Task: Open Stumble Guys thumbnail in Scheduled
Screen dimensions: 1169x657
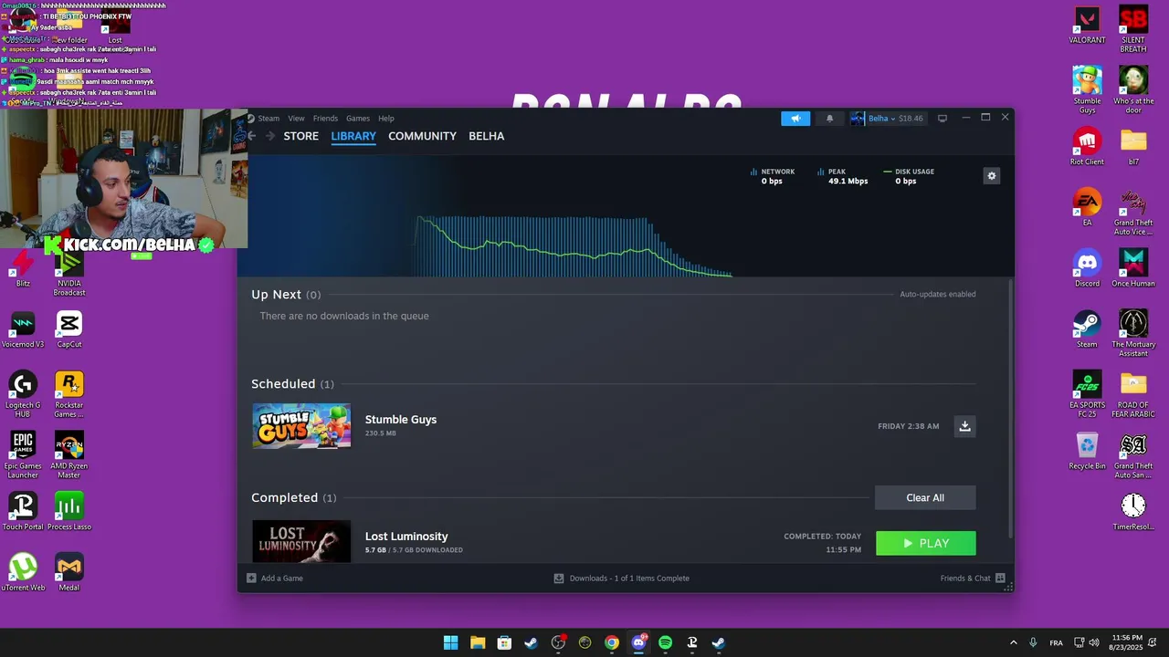Action: pos(301,426)
